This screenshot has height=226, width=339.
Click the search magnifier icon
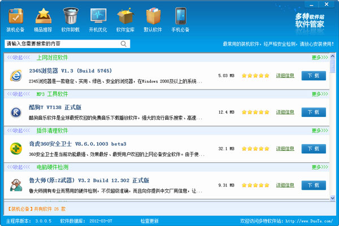point(123,44)
